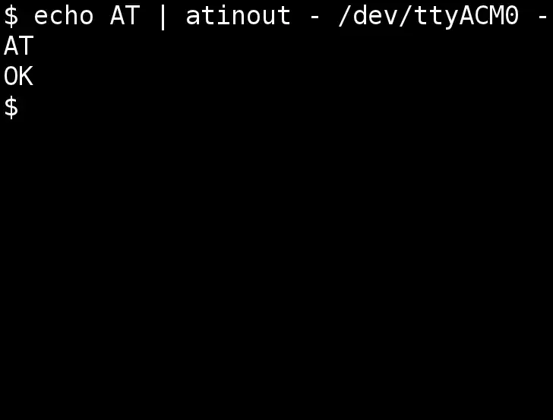The width and height of the screenshot is (553, 420).
Task: Click the letter K in OK
Action: pyautogui.click(x=27, y=77)
